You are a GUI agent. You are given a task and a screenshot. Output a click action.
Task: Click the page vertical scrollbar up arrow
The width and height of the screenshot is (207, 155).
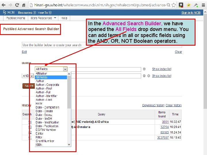click(205, 12)
